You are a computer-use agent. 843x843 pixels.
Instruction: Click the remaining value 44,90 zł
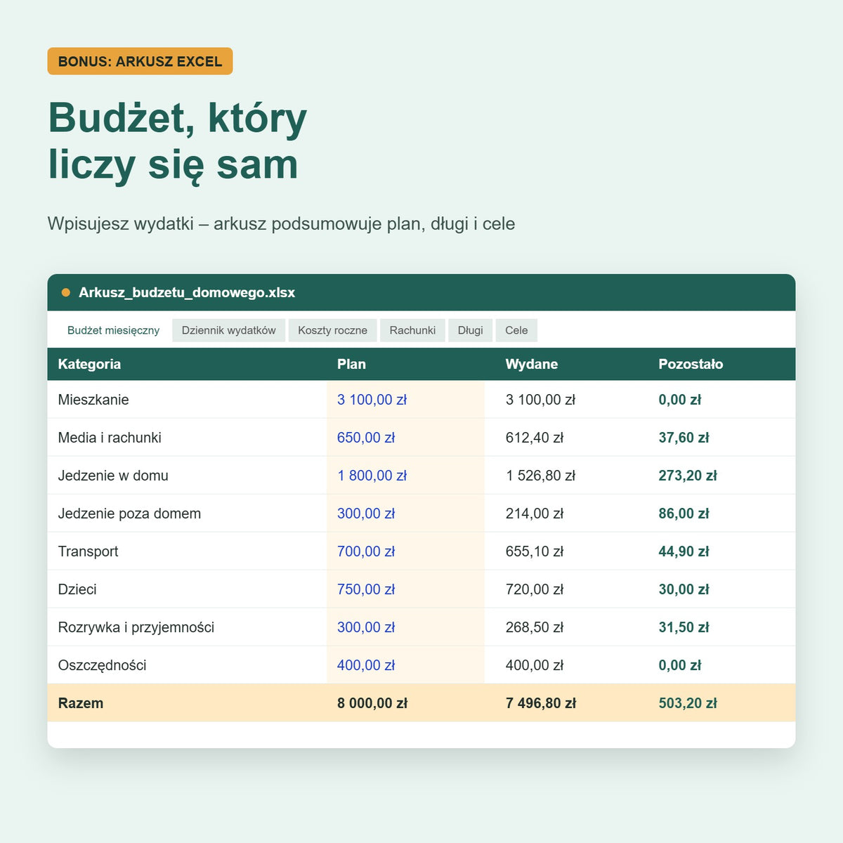pyautogui.click(x=684, y=551)
